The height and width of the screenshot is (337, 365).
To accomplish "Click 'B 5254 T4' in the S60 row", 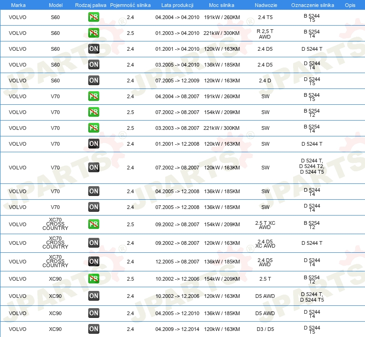I will tap(312, 34).
